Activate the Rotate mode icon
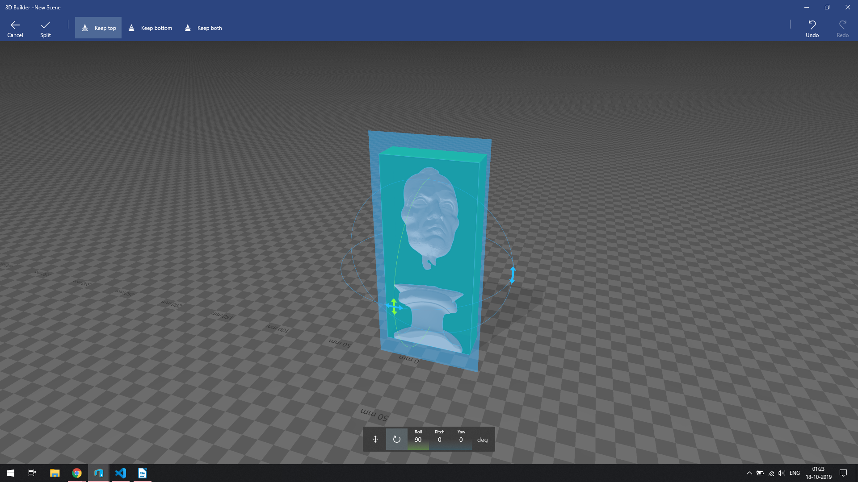 click(x=396, y=439)
